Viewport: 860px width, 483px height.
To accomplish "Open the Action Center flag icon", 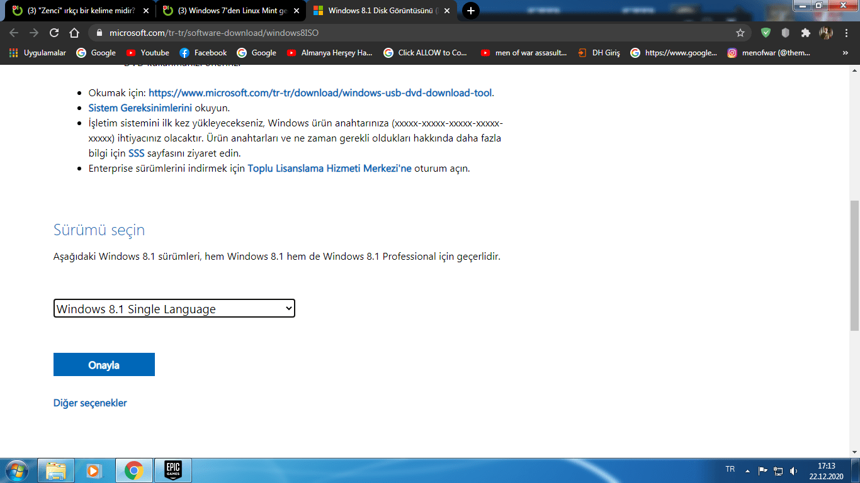I will [762, 470].
